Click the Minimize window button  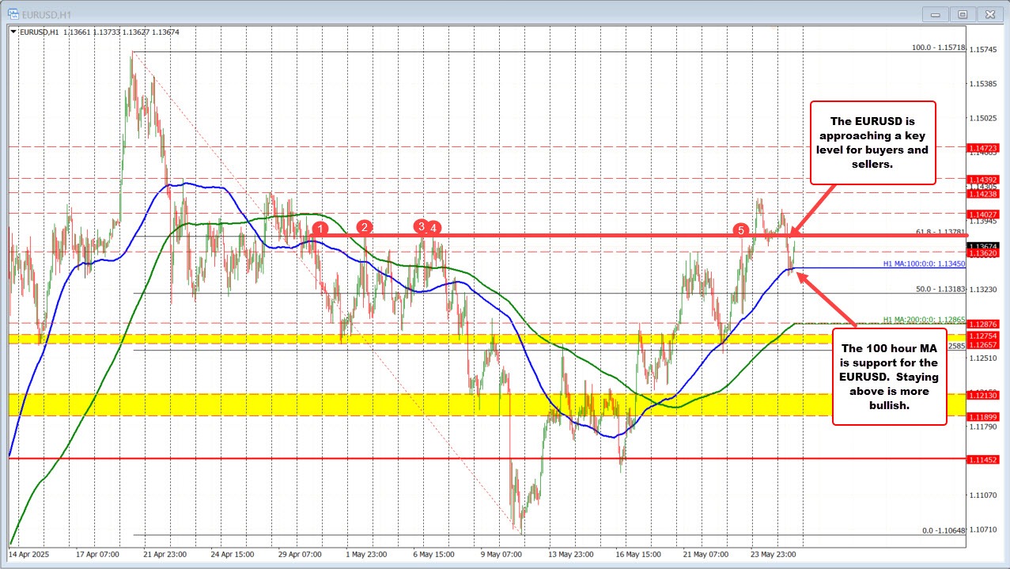935,13
